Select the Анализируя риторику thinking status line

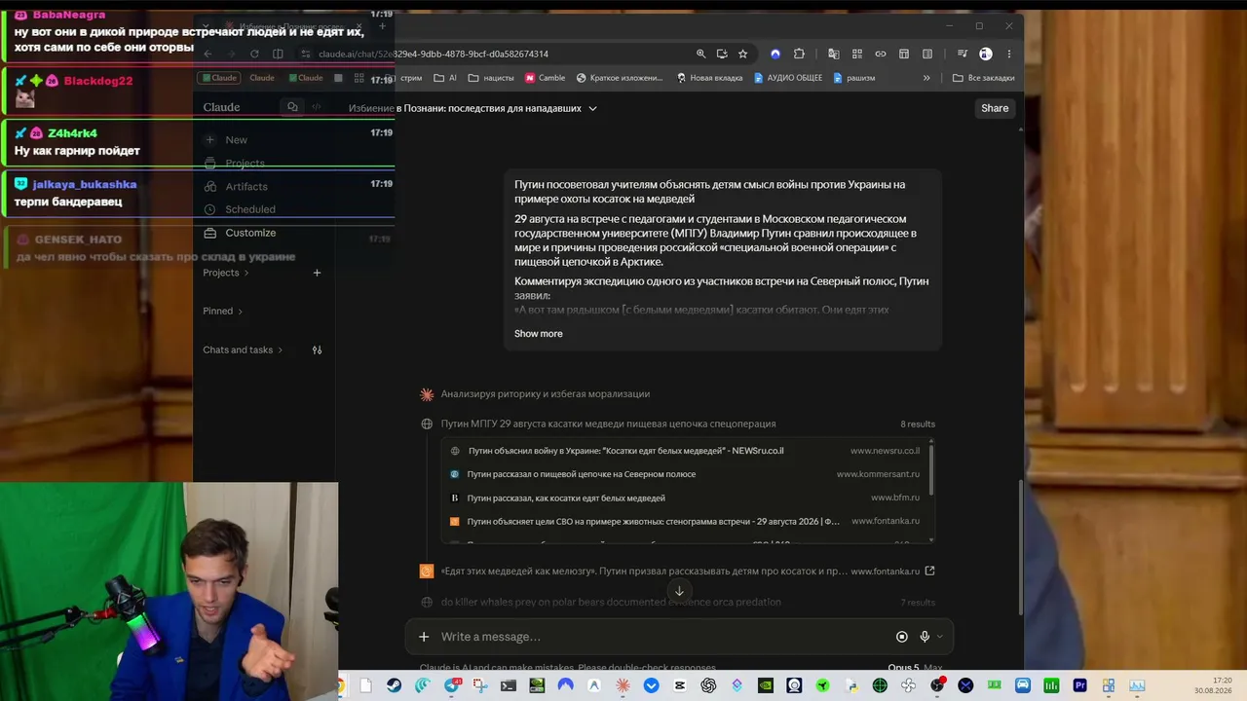[546, 394]
